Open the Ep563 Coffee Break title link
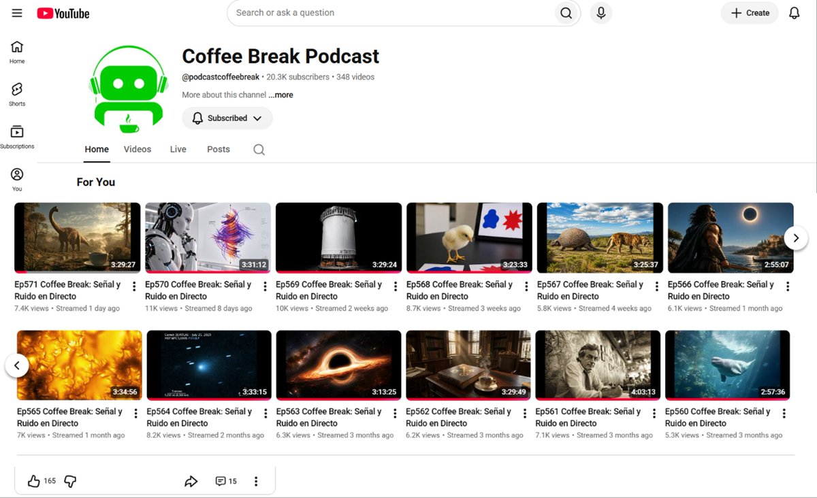This screenshot has width=817, height=498. 330,417
